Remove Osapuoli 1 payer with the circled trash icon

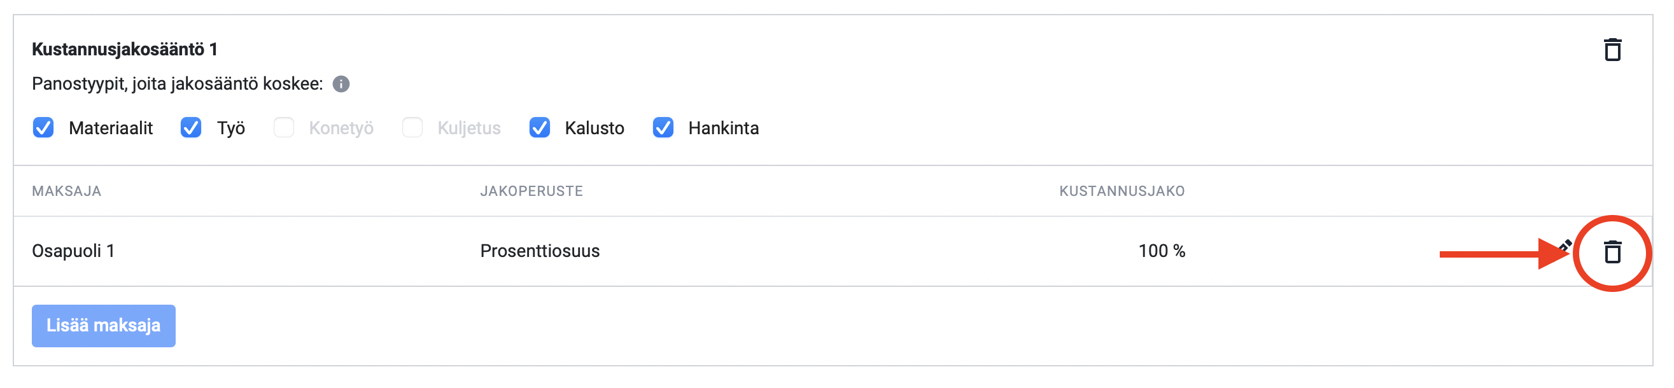pos(1612,251)
